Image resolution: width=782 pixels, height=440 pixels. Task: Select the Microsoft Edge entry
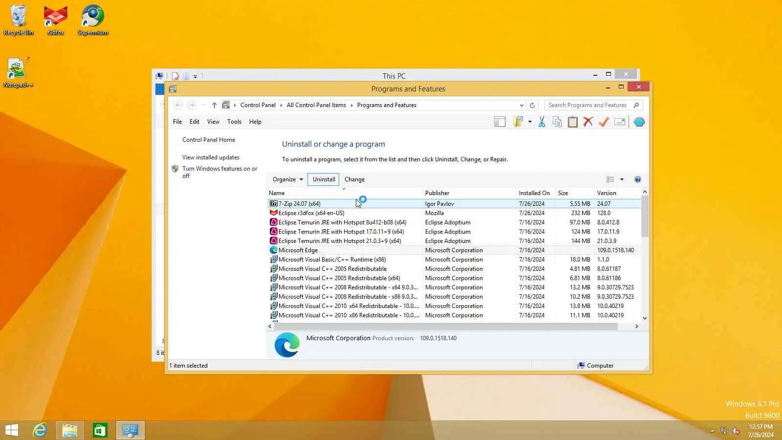(454, 250)
